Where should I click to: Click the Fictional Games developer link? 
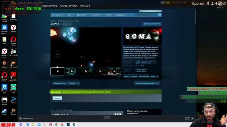coord(141,69)
